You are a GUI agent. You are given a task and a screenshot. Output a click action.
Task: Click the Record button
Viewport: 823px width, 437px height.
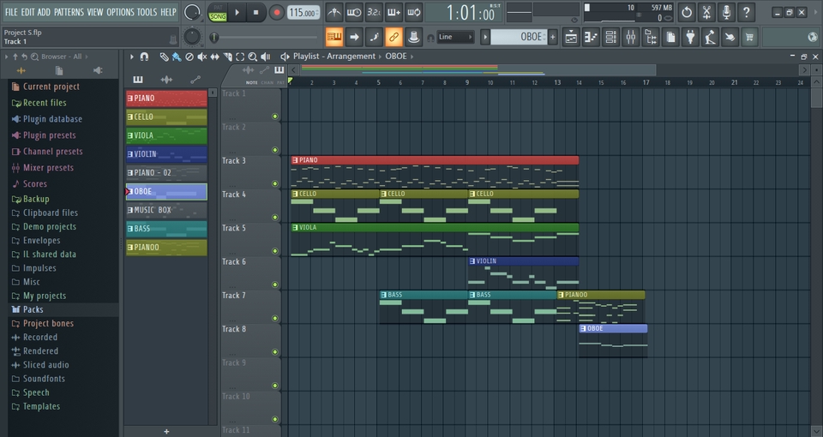point(276,13)
